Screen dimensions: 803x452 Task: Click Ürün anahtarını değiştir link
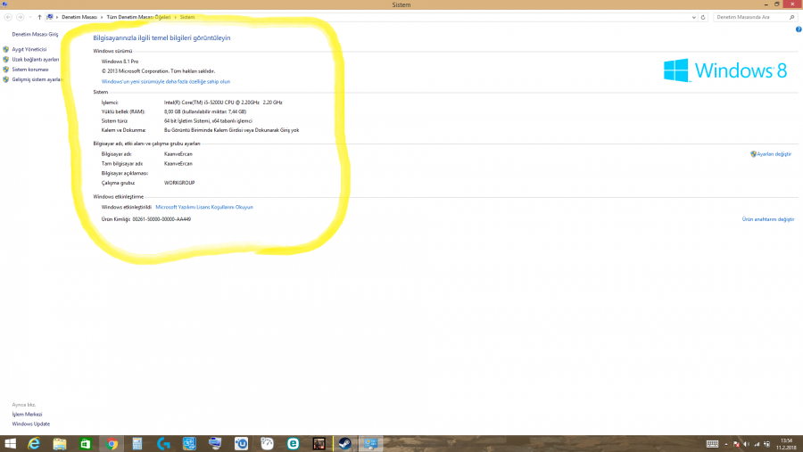click(x=768, y=219)
